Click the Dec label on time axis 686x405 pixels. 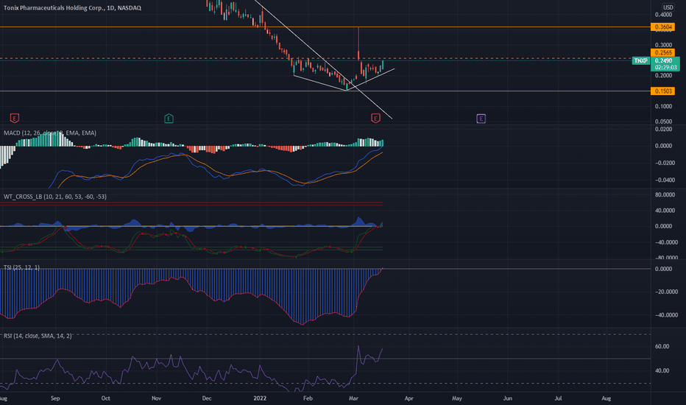tap(207, 398)
